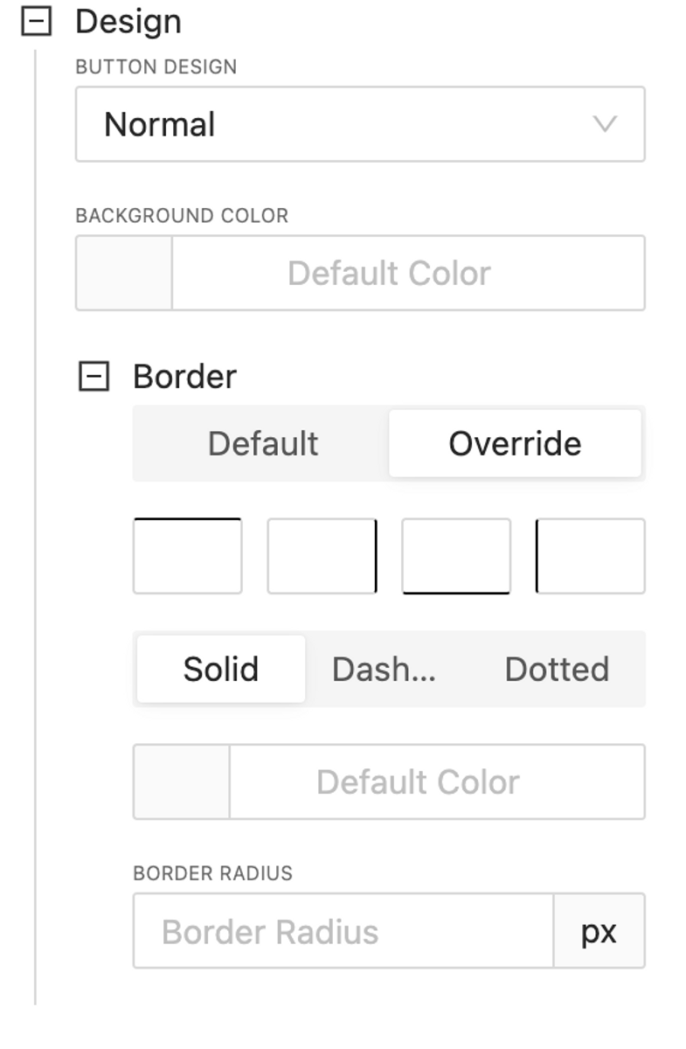Open the Button Design dropdown showing Normal
This screenshot has width=686, height=1049.
(361, 124)
